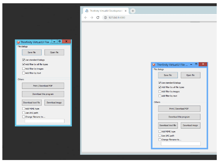Click app icon in desktop window title
220x163 pixels.
pyautogui.click(x=18, y=42)
